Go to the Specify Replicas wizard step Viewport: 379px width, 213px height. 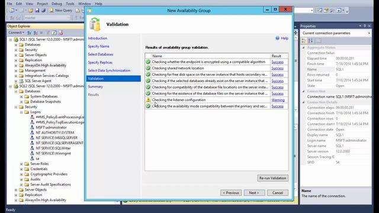tap(100, 62)
